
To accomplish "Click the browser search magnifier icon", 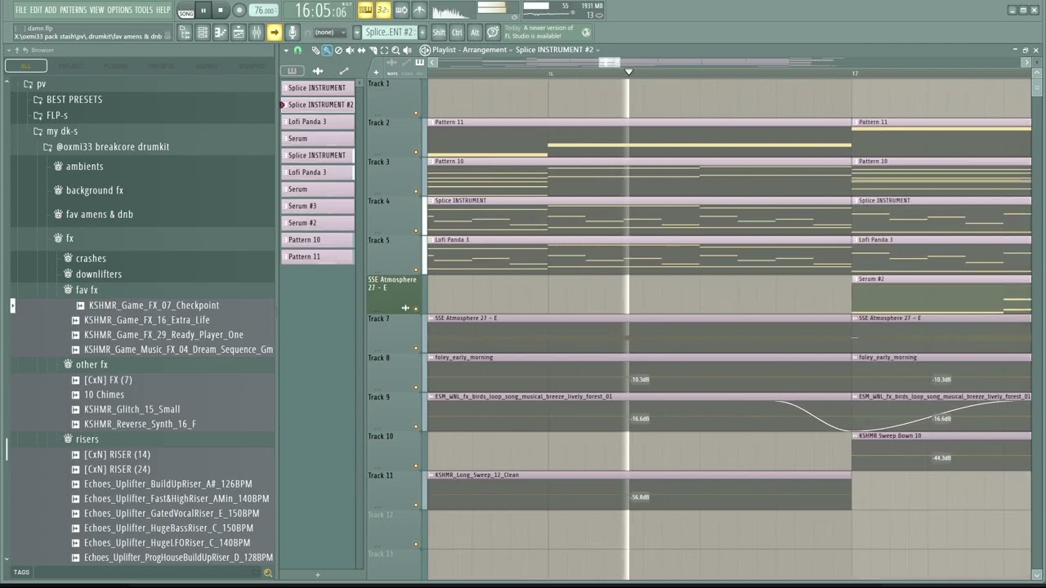I will [267, 573].
